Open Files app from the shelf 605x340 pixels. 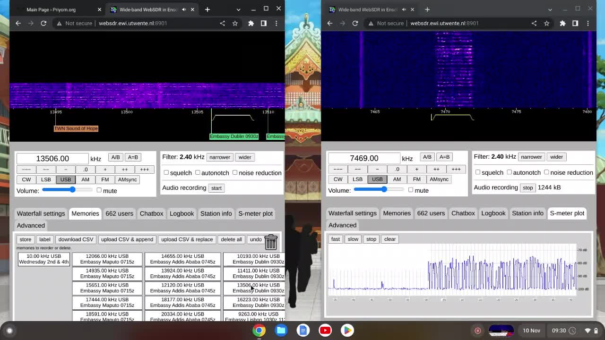281,330
